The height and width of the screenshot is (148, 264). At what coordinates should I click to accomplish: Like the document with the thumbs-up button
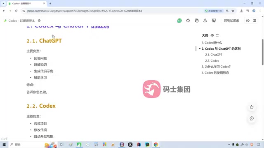point(252,107)
